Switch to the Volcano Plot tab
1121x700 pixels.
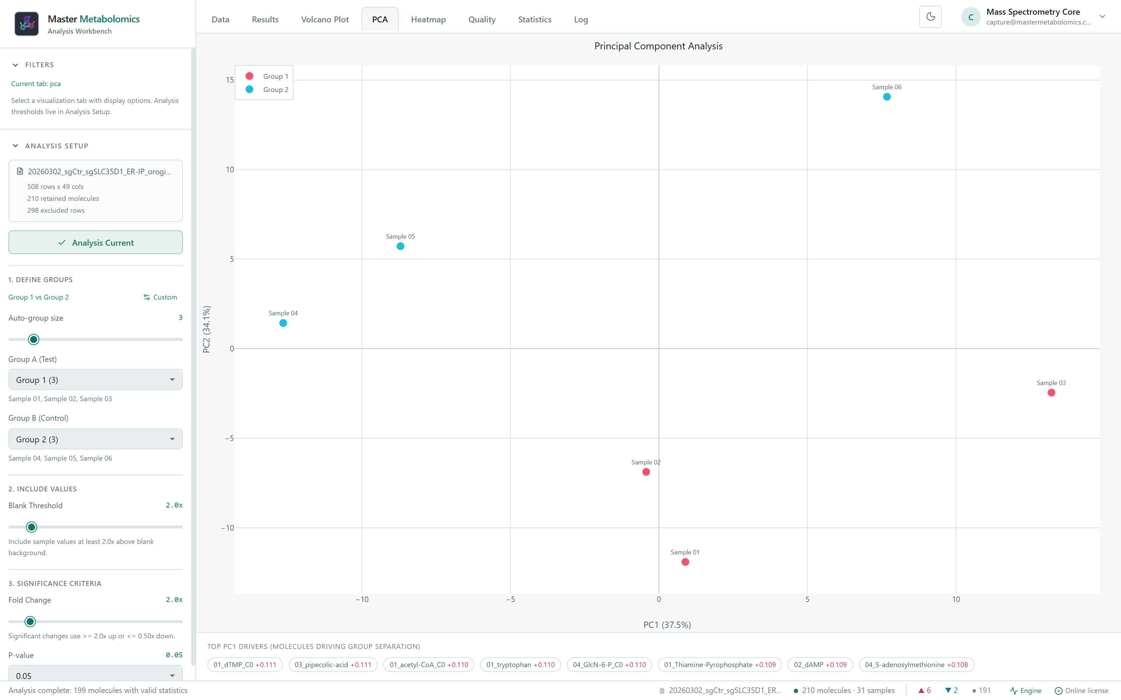[x=325, y=20]
